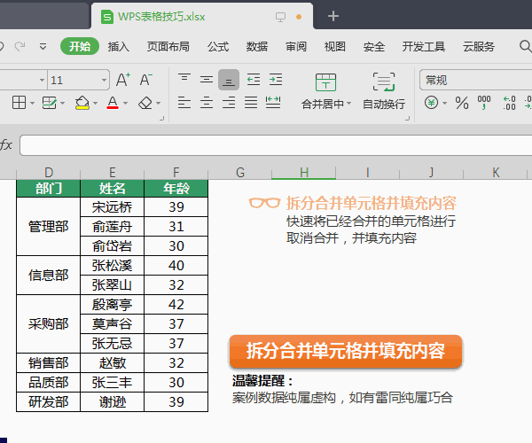Screen dimensions: 532x443
Task: Apply thousands separator 000 format
Action: click(x=484, y=103)
